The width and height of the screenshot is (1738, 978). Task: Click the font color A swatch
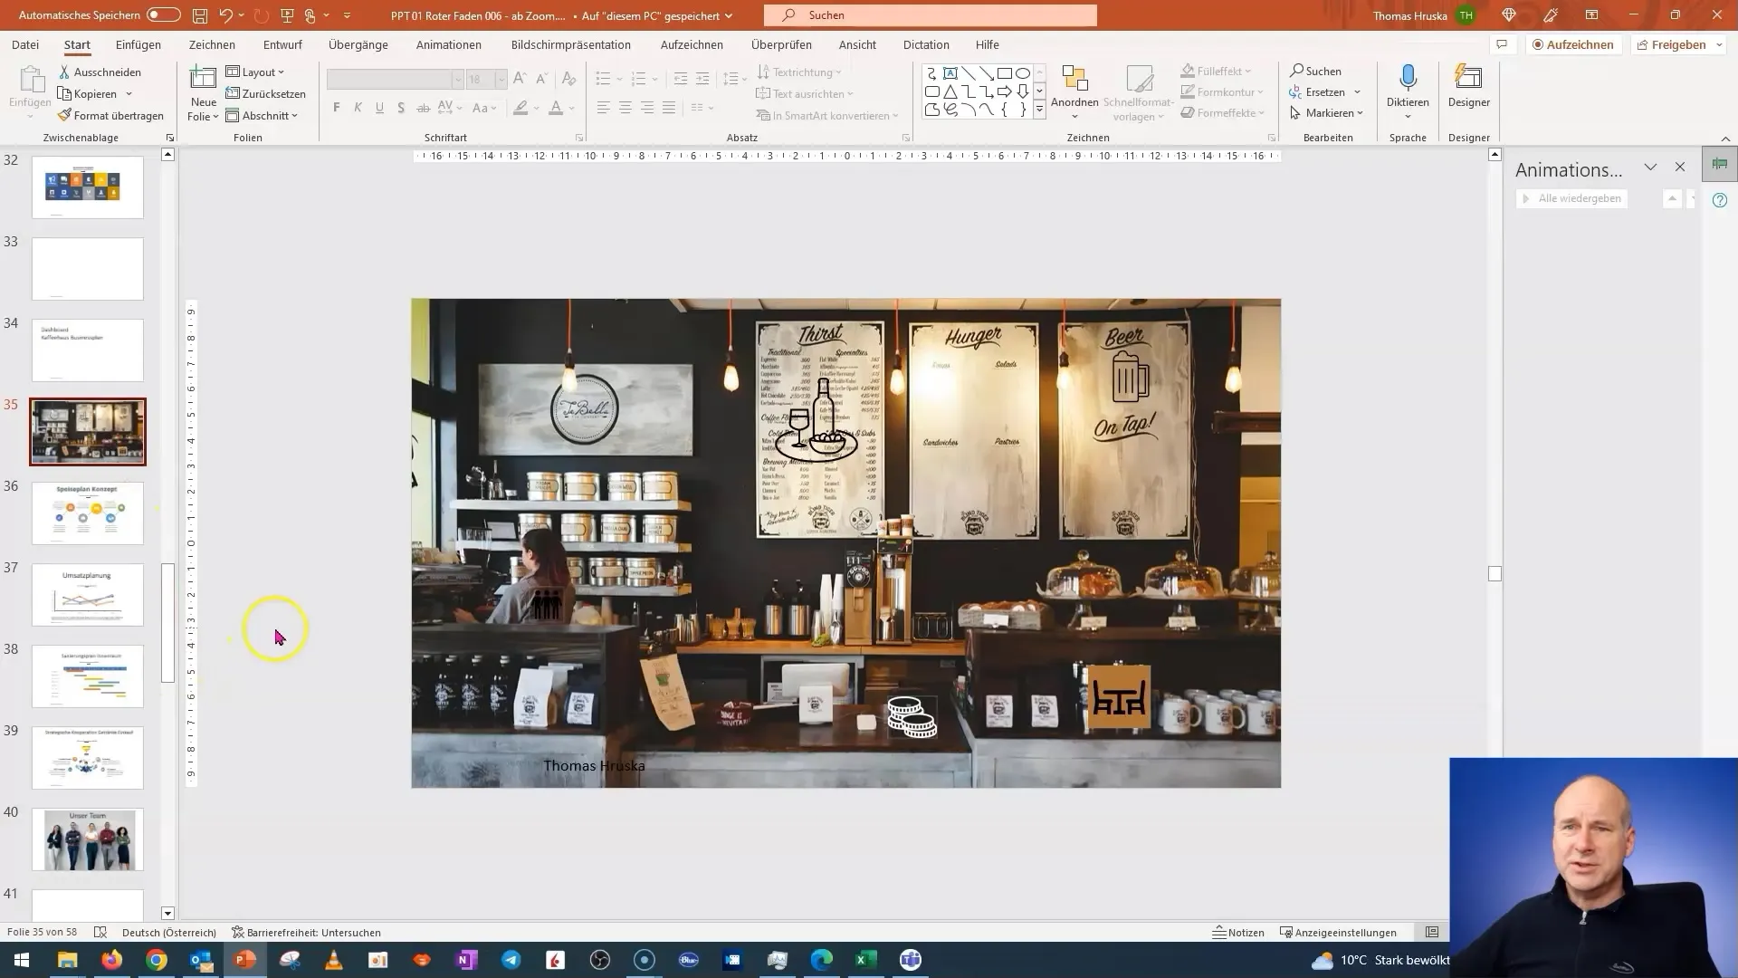click(556, 108)
